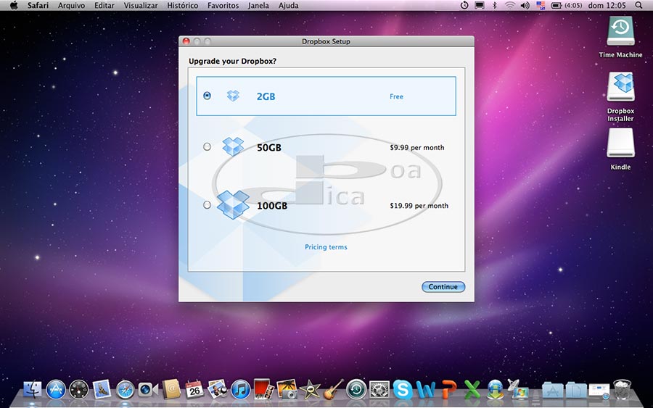
Task: Open Microsoft PowerPoint from the Dock
Action: point(449,390)
